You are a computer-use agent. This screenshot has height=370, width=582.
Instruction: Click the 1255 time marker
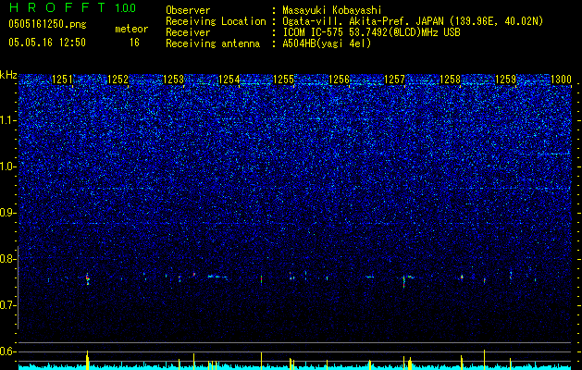[283, 79]
